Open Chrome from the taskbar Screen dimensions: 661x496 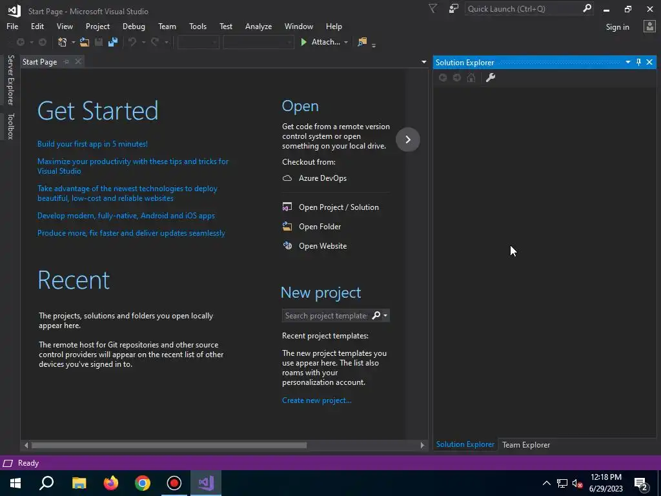[x=143, y=483]
